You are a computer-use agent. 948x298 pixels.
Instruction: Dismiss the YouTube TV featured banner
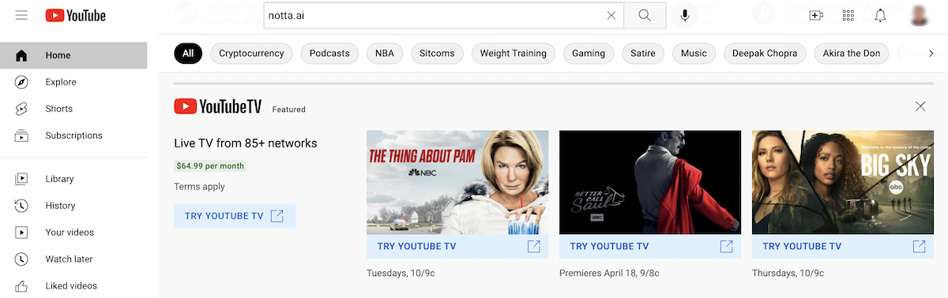pyautogui.click(x=920, y=106)
